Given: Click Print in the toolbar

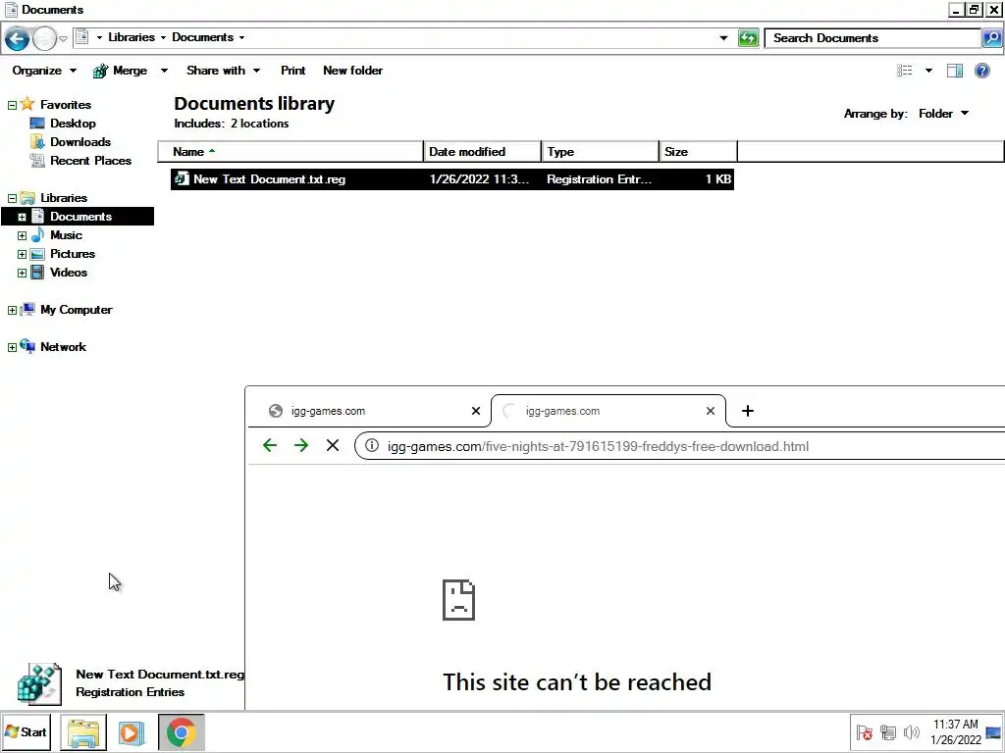Looking at the screenshot, I should [292, 71].
